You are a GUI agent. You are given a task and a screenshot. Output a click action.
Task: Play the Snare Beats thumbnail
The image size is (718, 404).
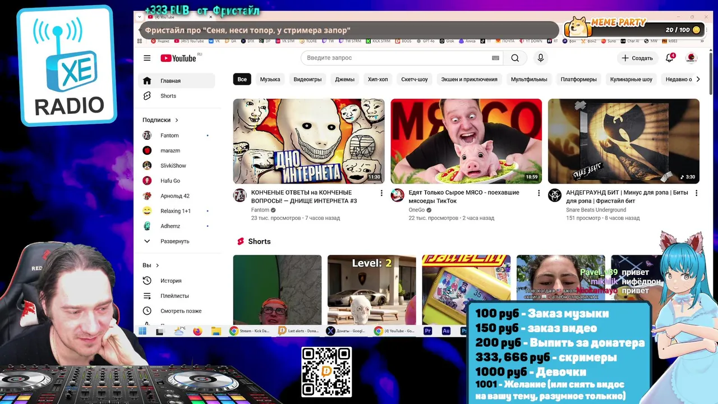(x=624, y=141)
